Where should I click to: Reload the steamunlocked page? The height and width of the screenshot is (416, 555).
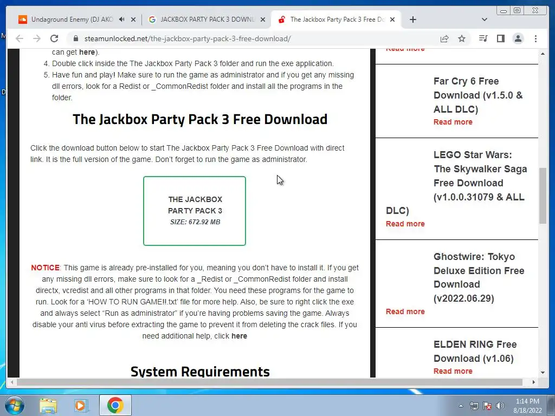54,38
